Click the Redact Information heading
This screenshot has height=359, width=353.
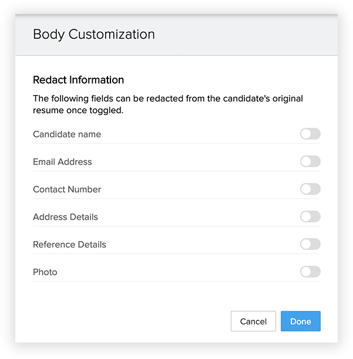78,80
